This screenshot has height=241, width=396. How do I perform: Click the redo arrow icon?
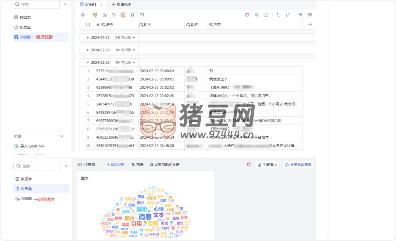288,15
